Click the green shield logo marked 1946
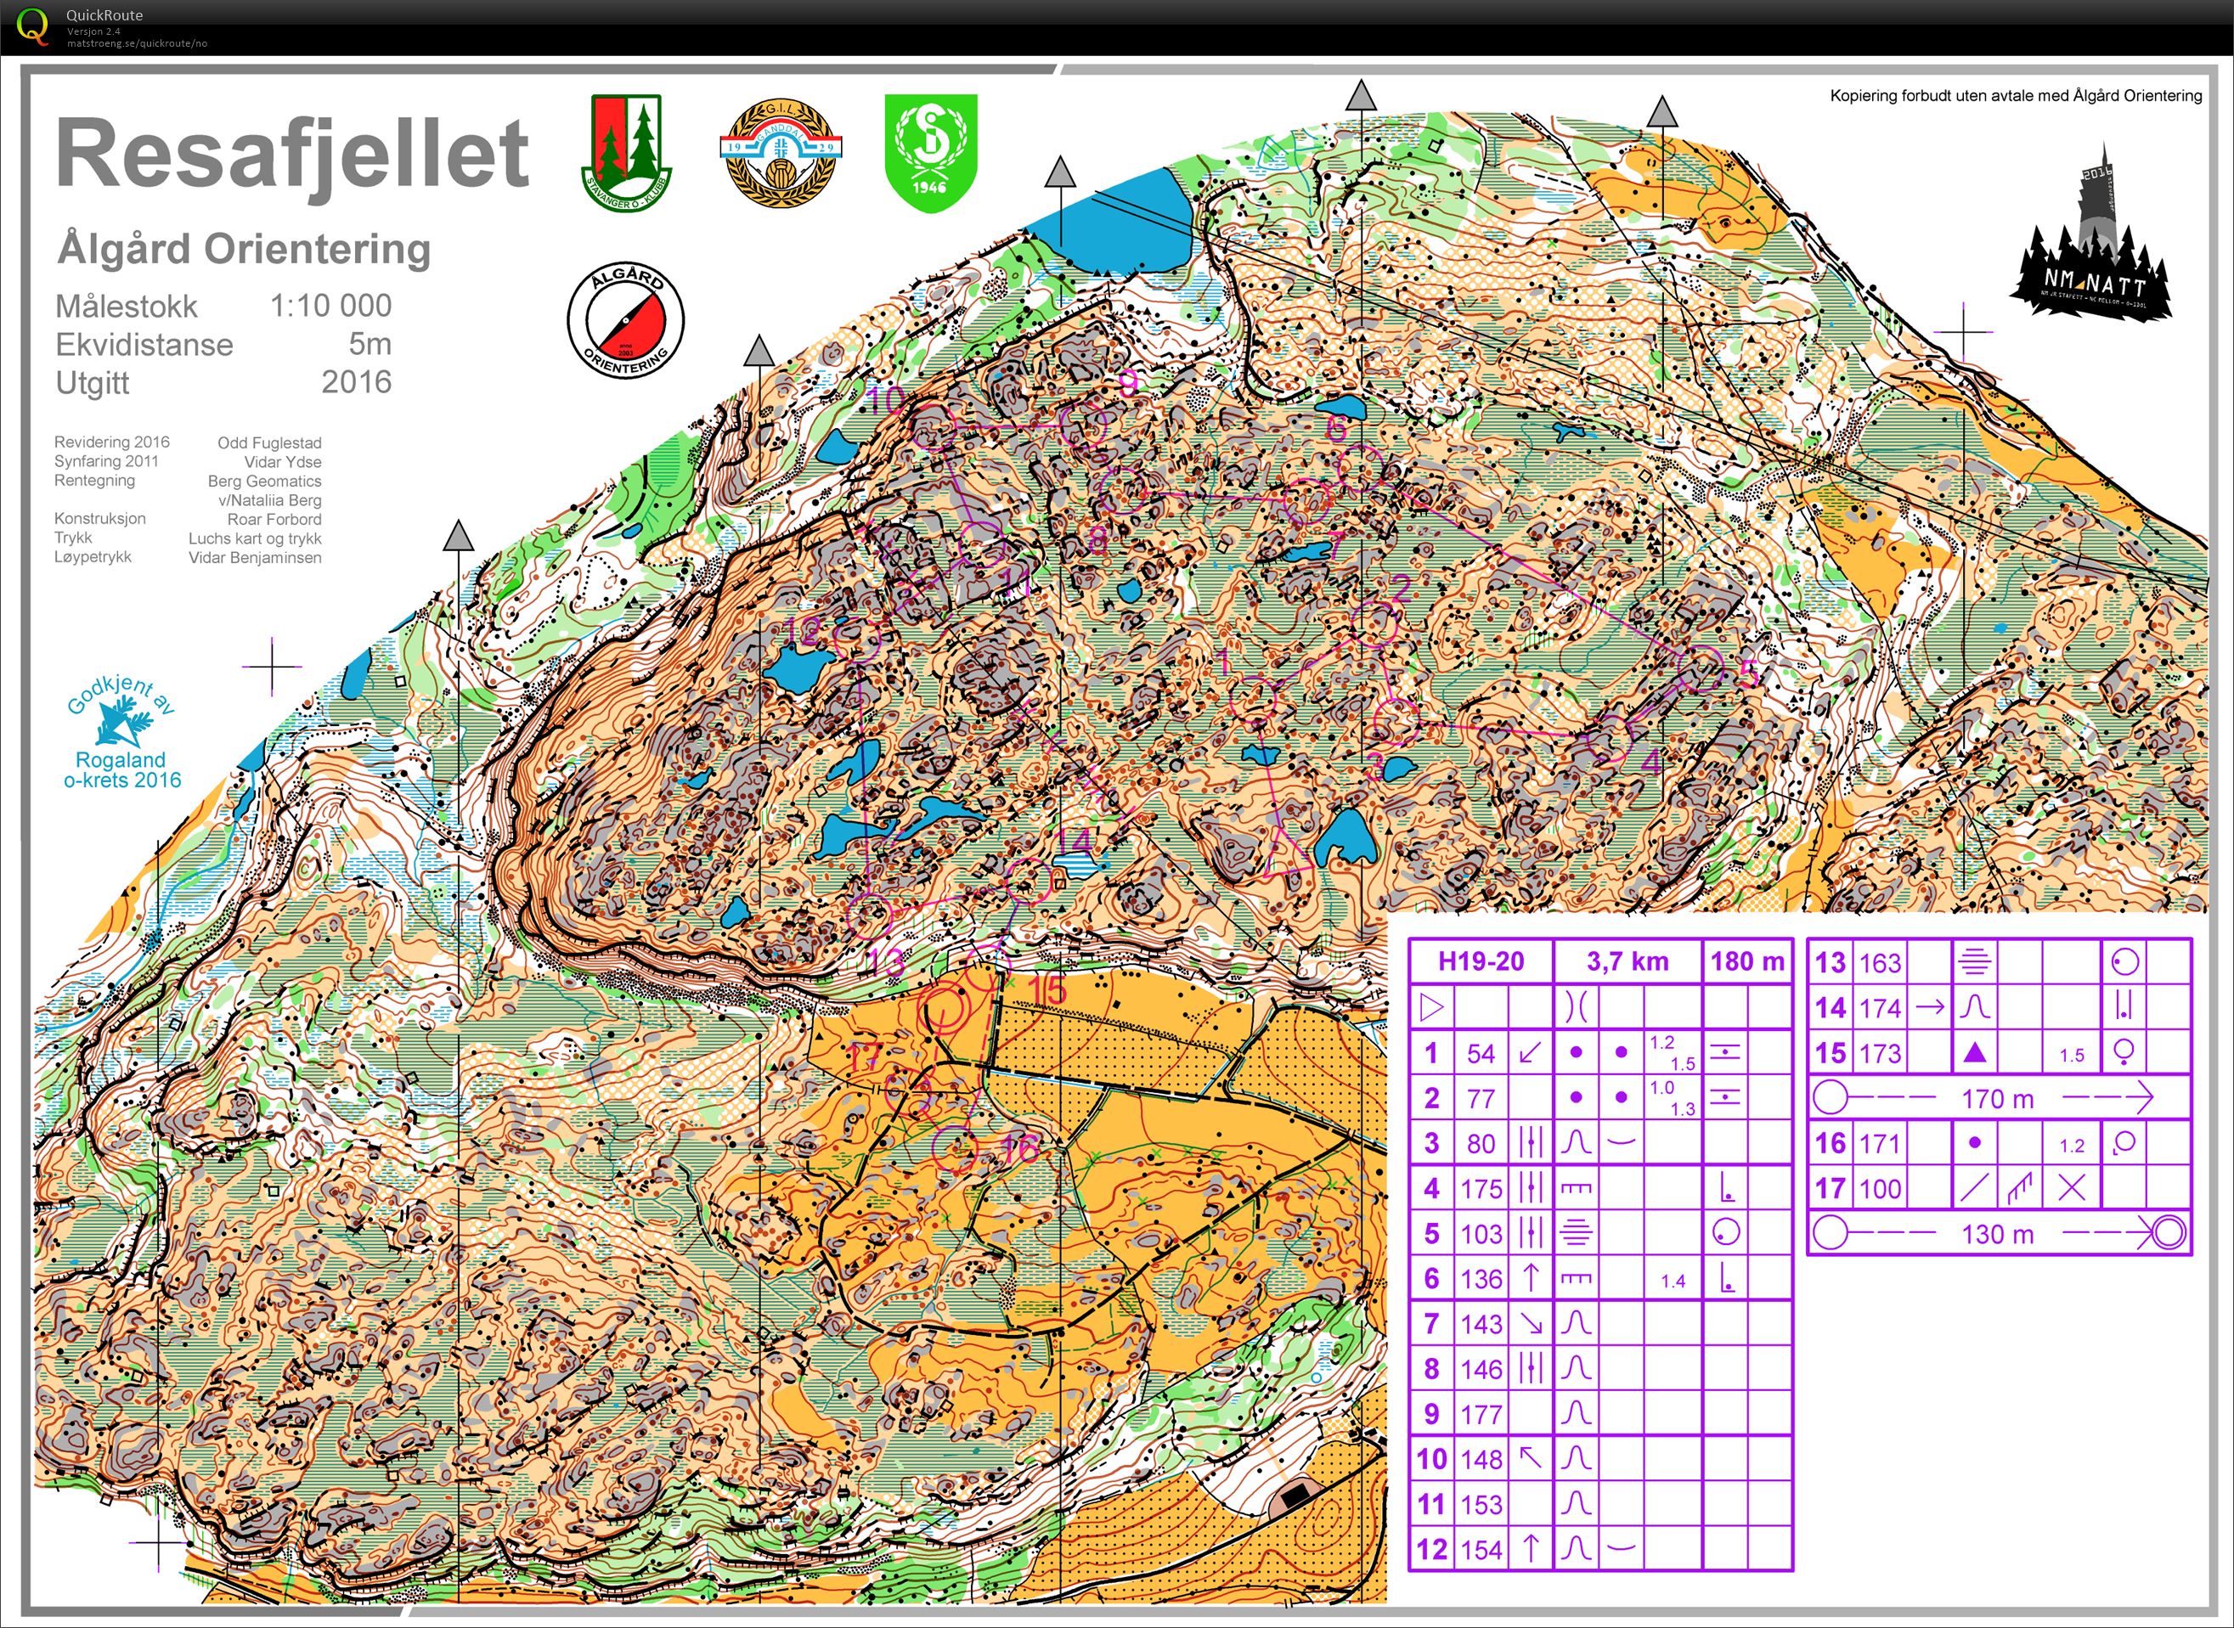 coord(930,153)
